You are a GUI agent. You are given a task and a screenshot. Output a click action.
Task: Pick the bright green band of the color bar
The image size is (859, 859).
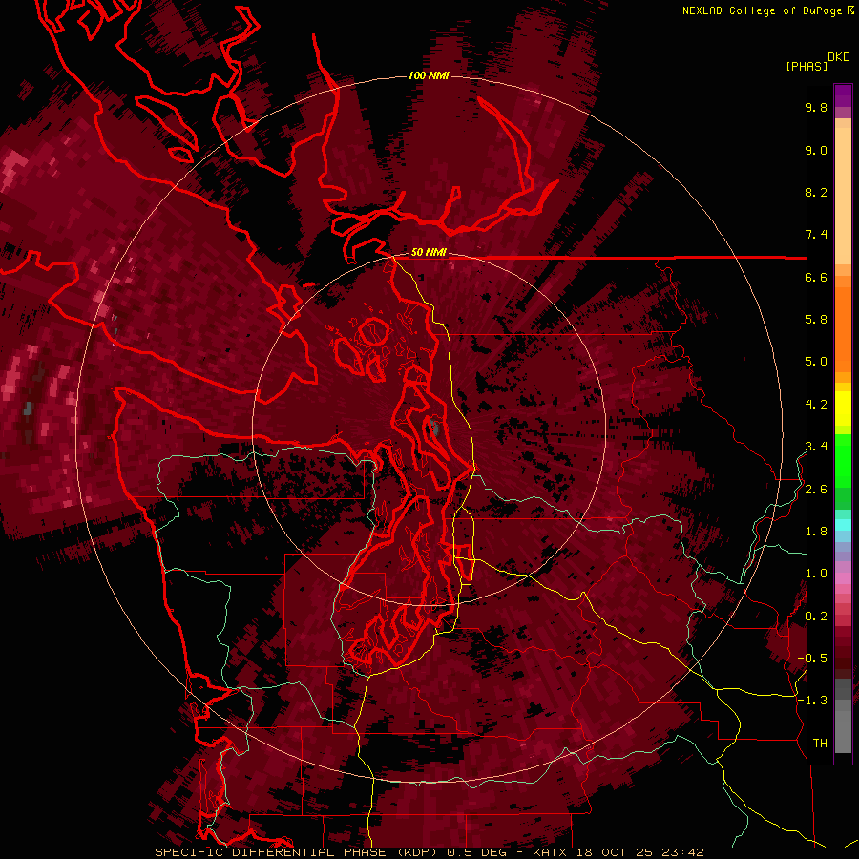[843, 461]
